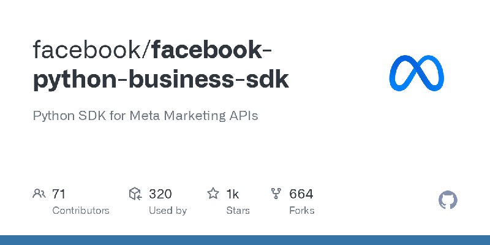
Task: Click the star icon beside 1k
Action: (x=213, y=194)
